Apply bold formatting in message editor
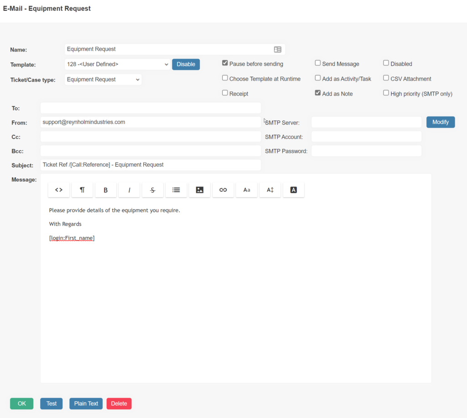 point(105,190)
